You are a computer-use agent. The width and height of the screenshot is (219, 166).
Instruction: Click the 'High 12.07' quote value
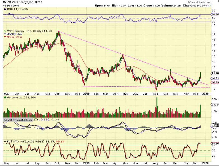pos(119,6)
